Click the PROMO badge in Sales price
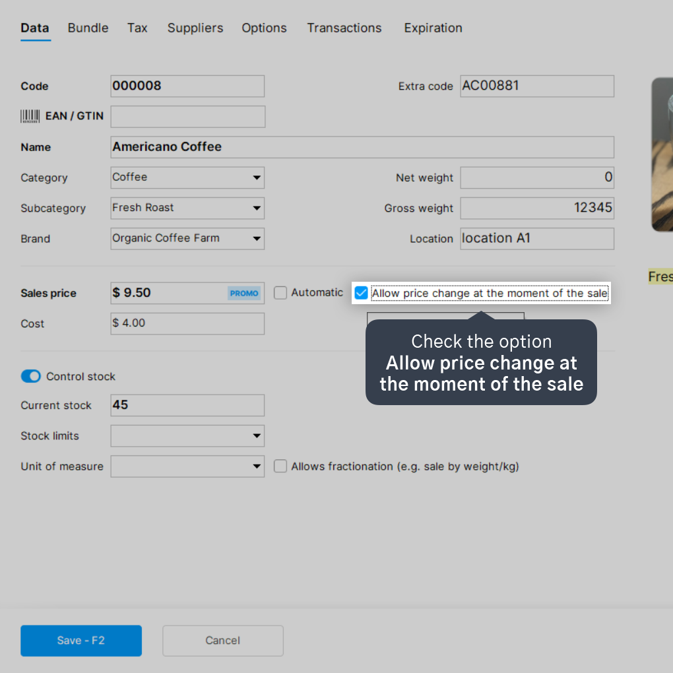Viewport: 673px width, 673px height. 243,293
